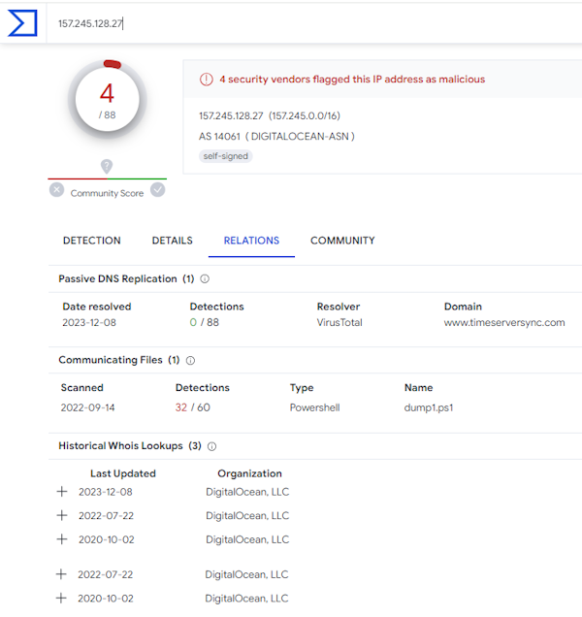Screen dimensions: 582x617
Task: Expand the first 2022-07-22 Whois record
Action: coord(62,515)
